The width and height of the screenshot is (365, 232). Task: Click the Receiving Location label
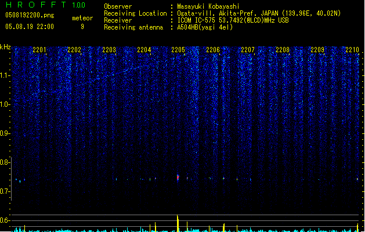point(135,13)
